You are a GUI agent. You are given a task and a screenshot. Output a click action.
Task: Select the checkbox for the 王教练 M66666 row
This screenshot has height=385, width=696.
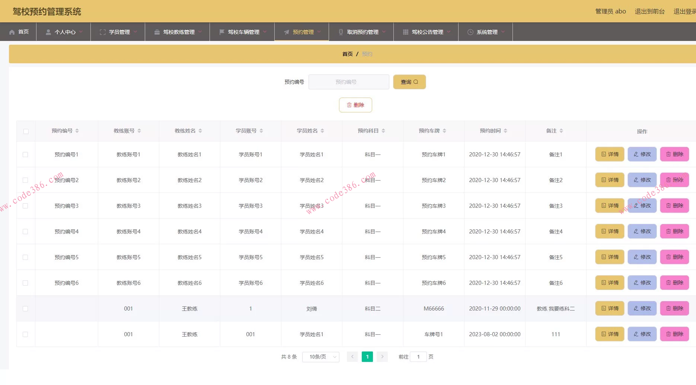click(25, 309)
